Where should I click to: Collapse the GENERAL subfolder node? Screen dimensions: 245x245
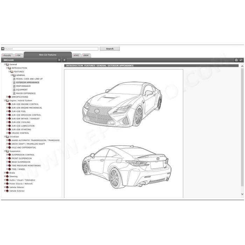click(12, 75)
